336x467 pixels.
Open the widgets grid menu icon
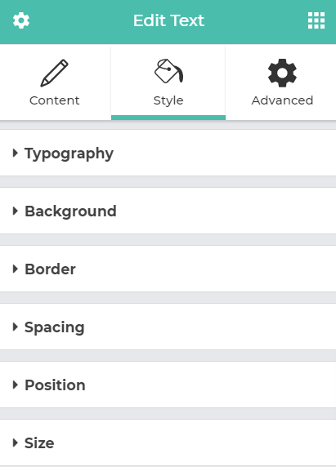click(x=316, y=20)
